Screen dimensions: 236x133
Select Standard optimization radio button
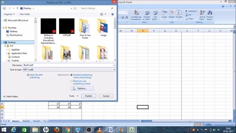click(x=72, y=75)
